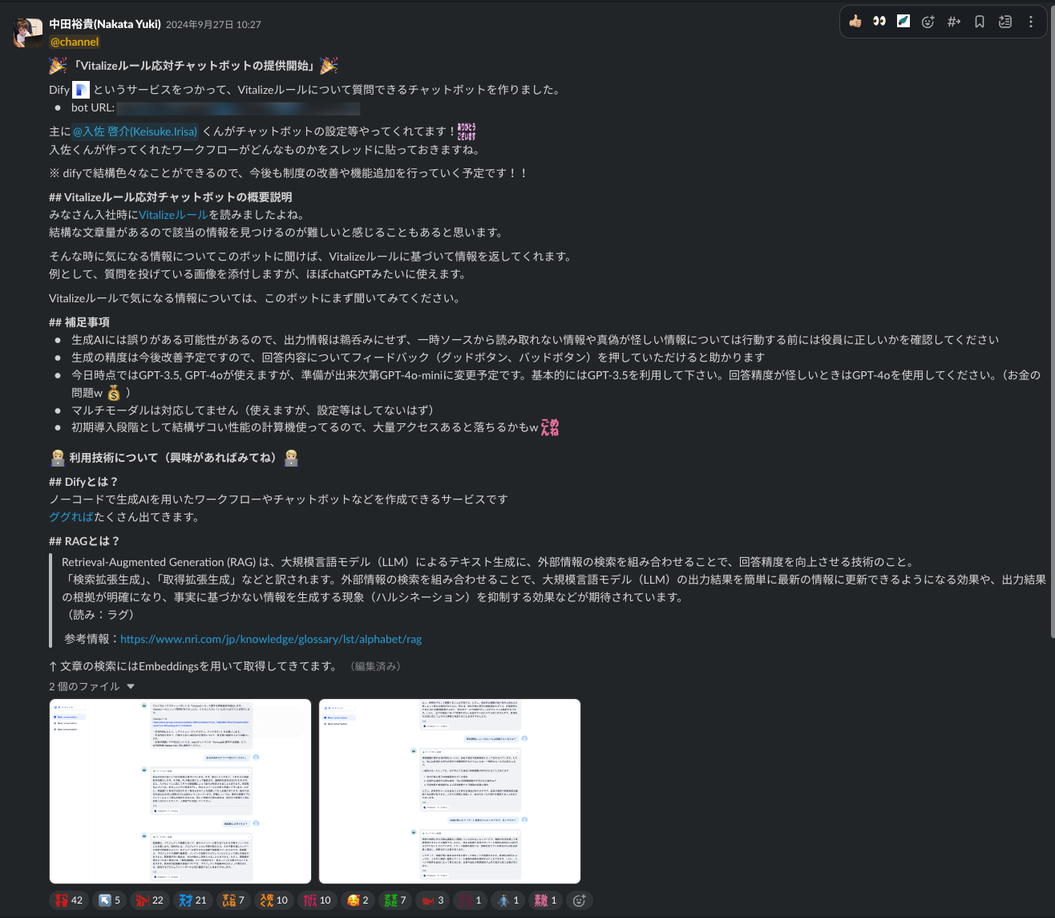This screenshot has height=918, width=1055.
Task: Toggle the すごすぎ reaction with 42 votes
Action: pyautogui.click(x=68, y=900)
